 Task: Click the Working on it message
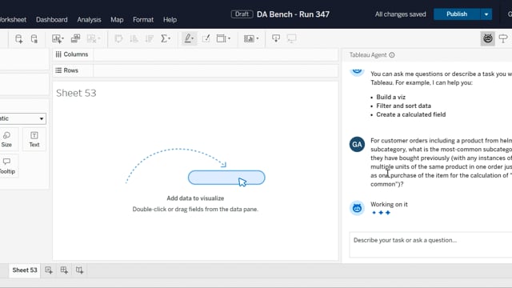[389, 205]
